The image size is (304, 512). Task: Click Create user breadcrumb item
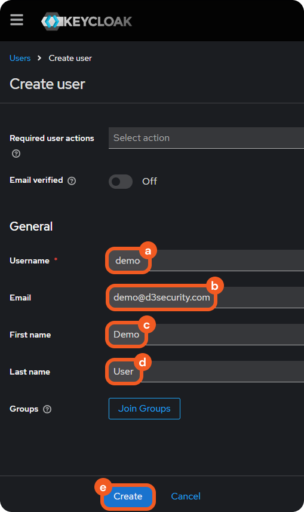[x=70, y=58]
